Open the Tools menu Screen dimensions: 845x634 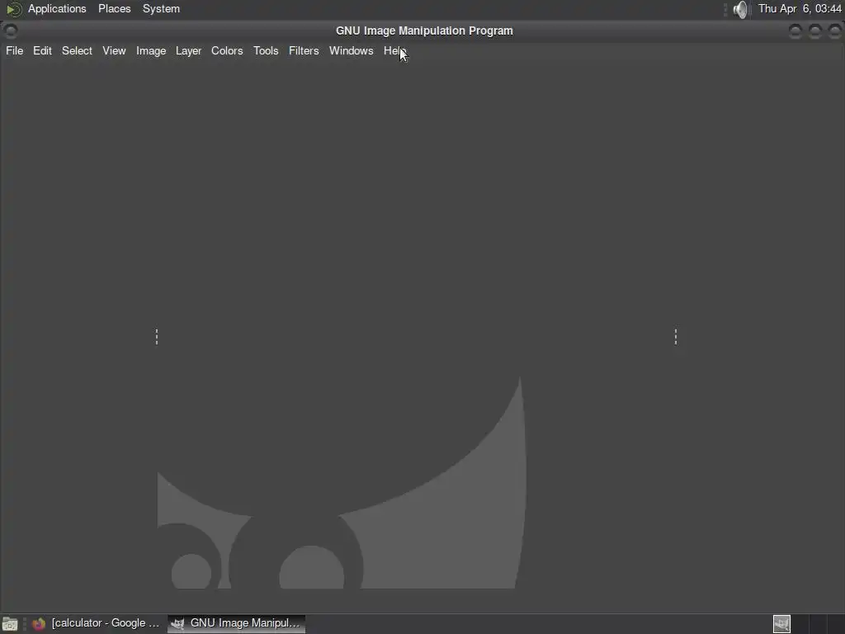(266, 50)
